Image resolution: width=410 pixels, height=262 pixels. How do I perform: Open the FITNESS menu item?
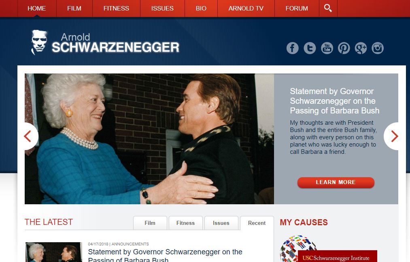116,8
